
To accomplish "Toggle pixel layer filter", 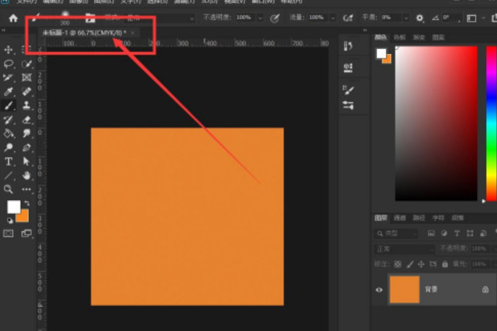I will click(431, 233).
